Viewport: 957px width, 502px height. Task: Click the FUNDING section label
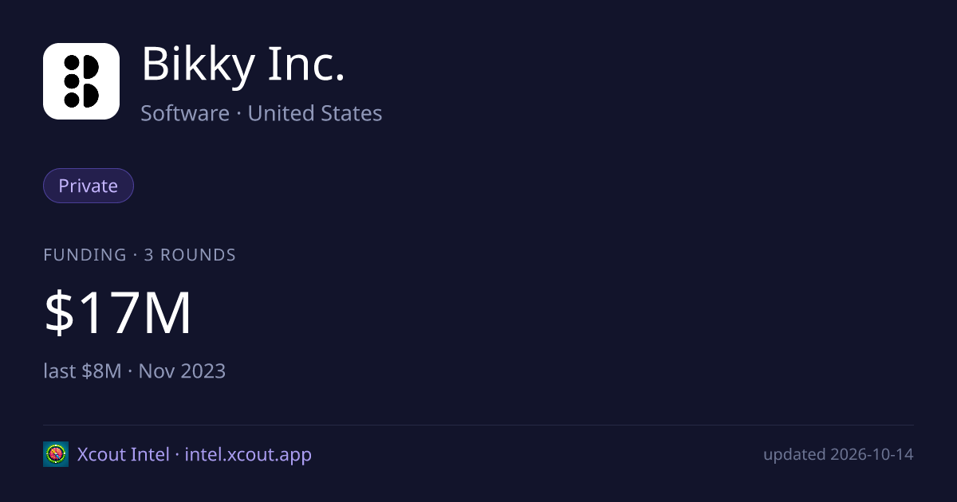[85, 255]
